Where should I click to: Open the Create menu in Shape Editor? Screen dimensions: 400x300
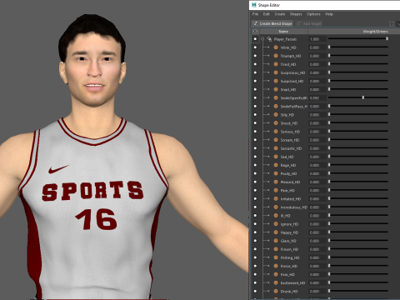pyautogui.click(x=280, y=14)
